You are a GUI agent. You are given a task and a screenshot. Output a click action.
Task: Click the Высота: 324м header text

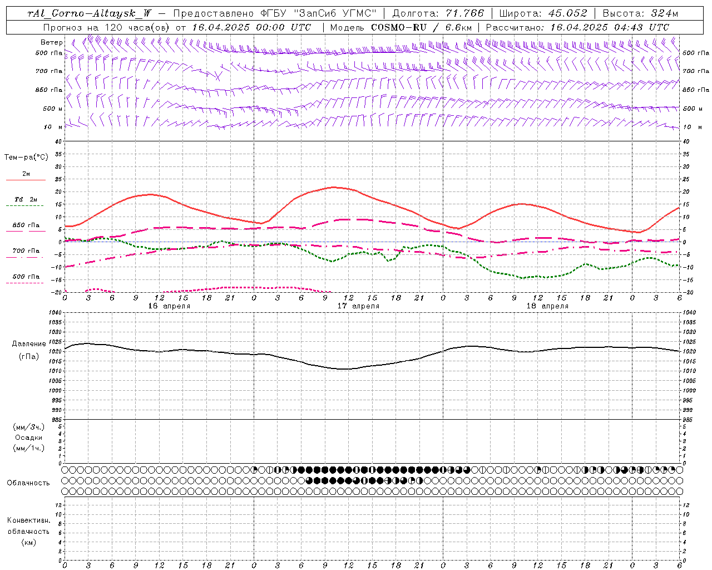[641, 13]
